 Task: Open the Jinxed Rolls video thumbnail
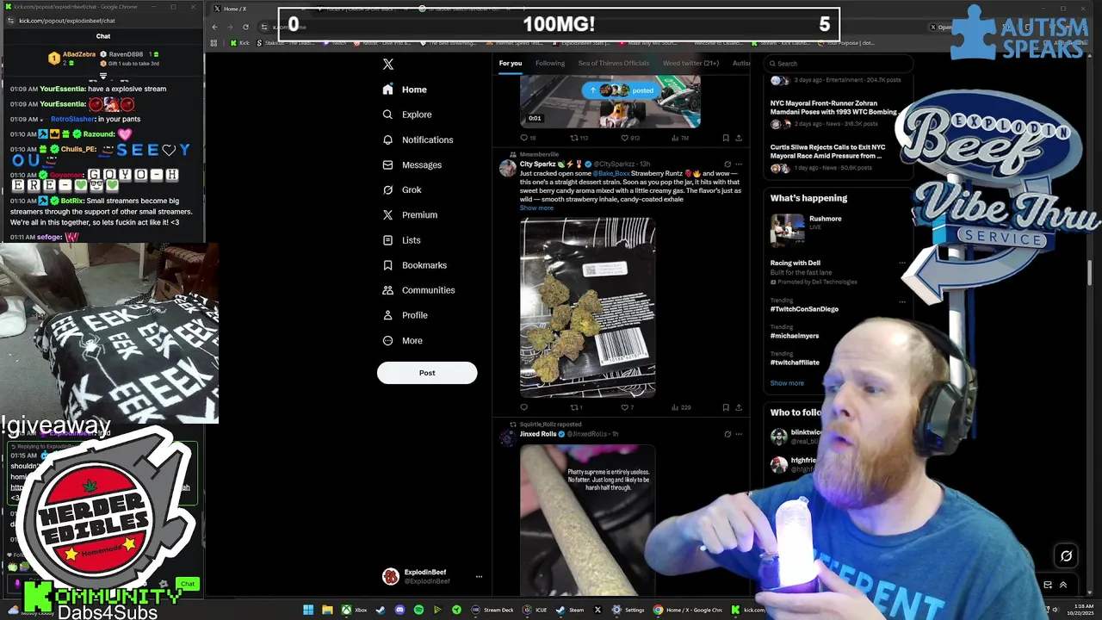click(588, 520)
